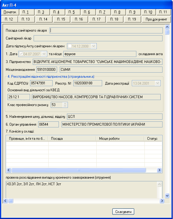Screen dimensions: 173x219
Task: Click the Статус column header
Action: 153,139
